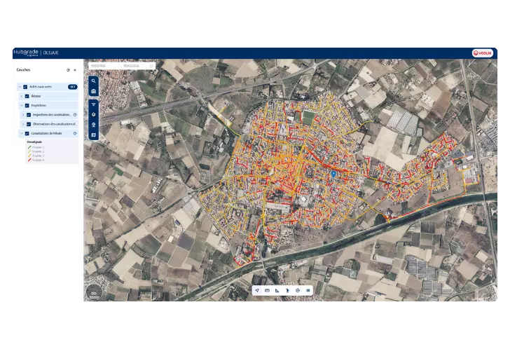Screen dimensions: 510x349
Task: Open the briefcase toolbox tool
Action: pos(94,91)
